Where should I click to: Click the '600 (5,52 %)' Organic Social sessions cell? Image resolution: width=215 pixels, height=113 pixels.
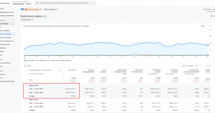click(x=72, y=103)
